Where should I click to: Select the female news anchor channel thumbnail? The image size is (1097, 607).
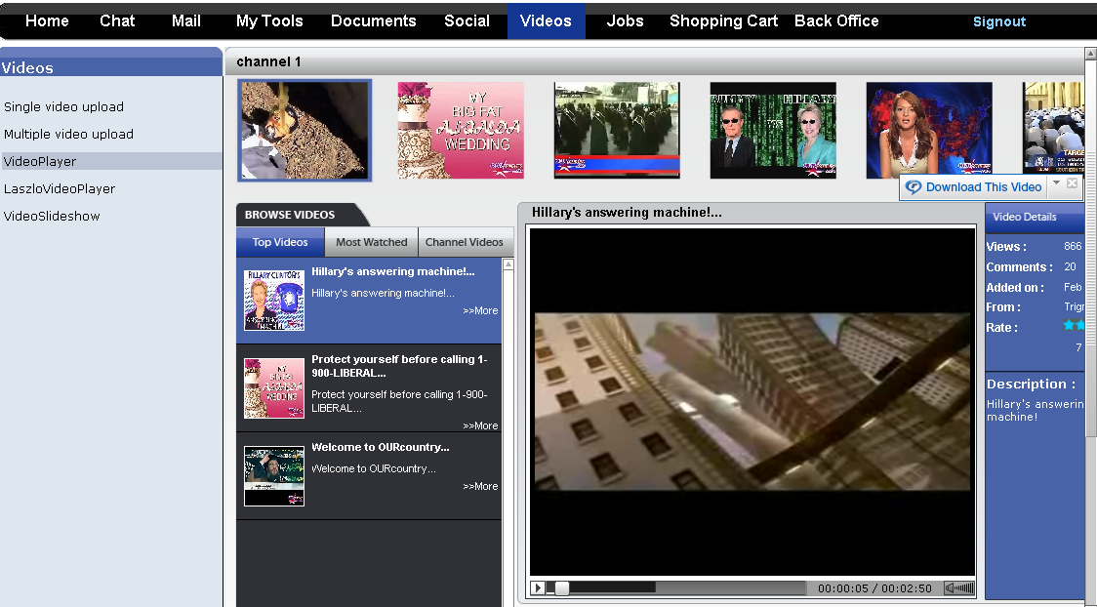pyautogui.click(x=929, y=130)
